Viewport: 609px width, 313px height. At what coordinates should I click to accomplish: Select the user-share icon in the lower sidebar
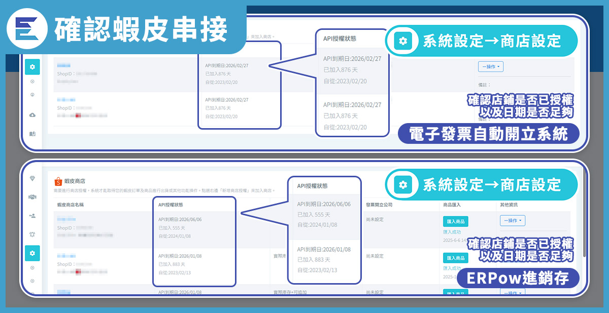pos(32,216)
